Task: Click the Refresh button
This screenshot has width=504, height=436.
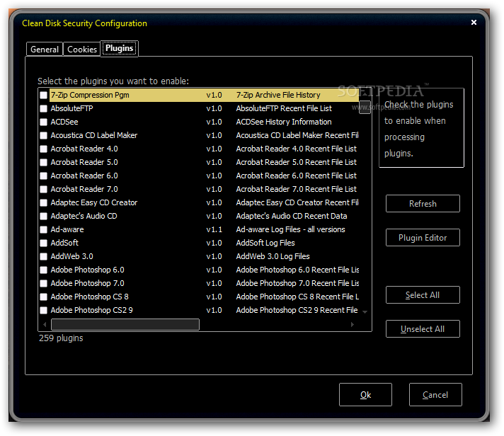Action: 423,204
